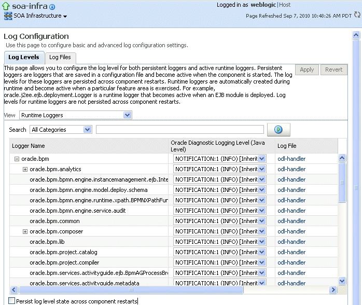Click the page scroll up arrow

coord(356,35)
